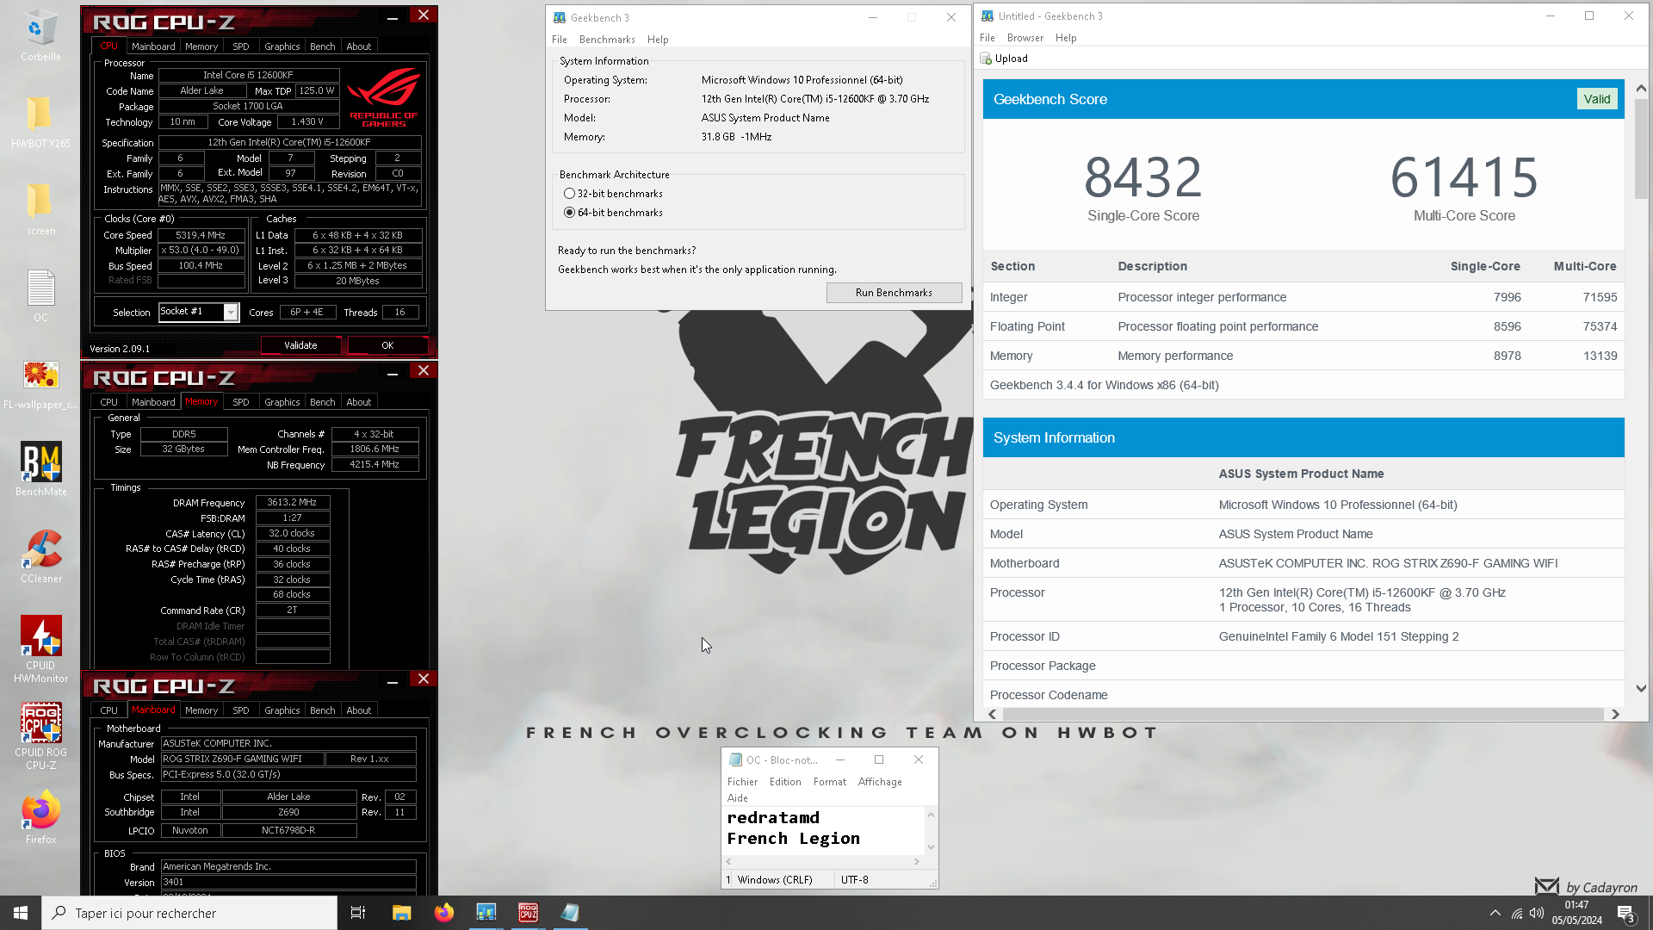The width and height of the screenshot is (1653, 930).
Task: Open volume control tray icon
Action: coord(1537,913)
